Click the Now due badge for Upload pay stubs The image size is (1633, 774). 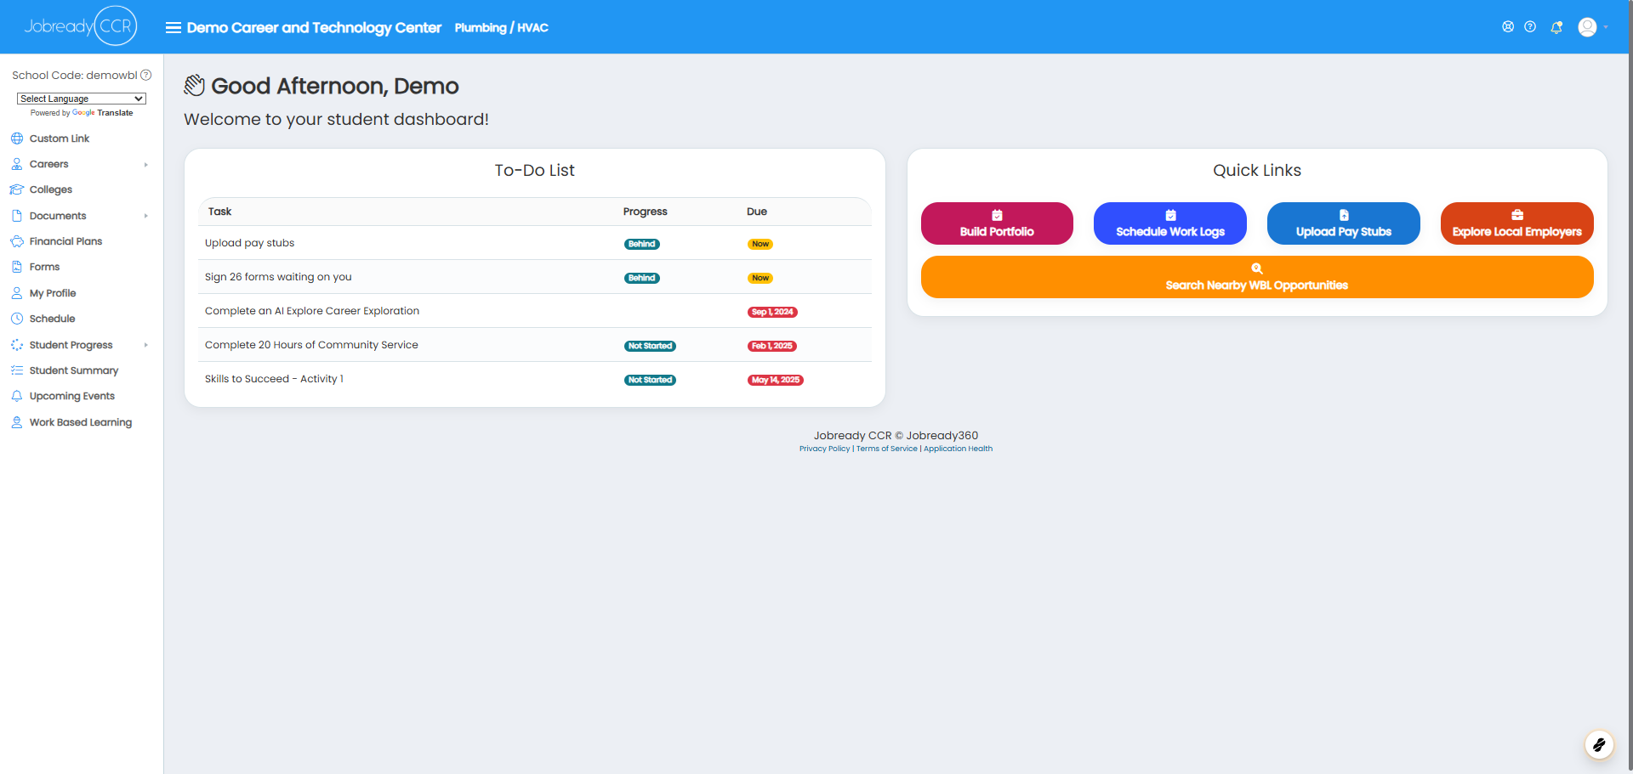pos(760,244)
